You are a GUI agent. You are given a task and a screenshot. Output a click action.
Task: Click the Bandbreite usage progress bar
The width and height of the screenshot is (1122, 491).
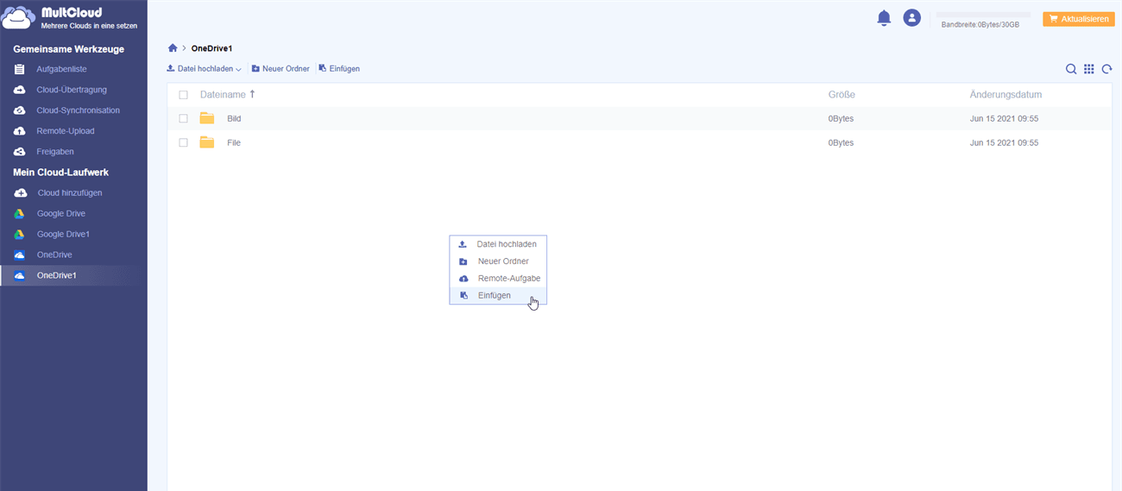pos(983,15)
